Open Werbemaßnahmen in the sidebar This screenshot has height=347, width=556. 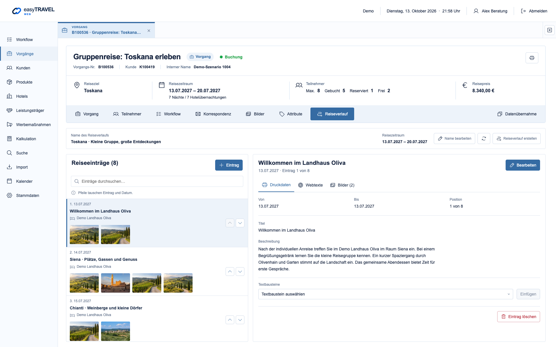tap(29, 125)
